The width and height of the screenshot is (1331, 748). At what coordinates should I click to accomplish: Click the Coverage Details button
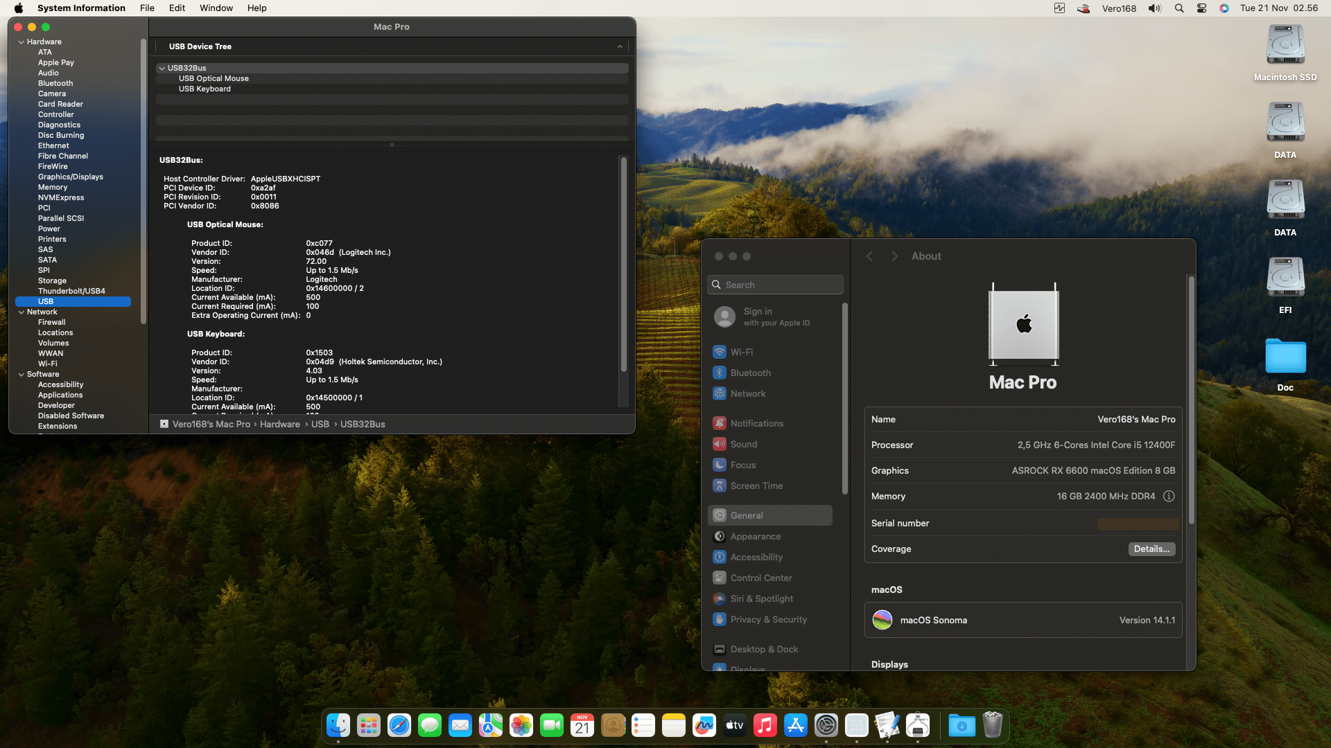point(1151,549)
